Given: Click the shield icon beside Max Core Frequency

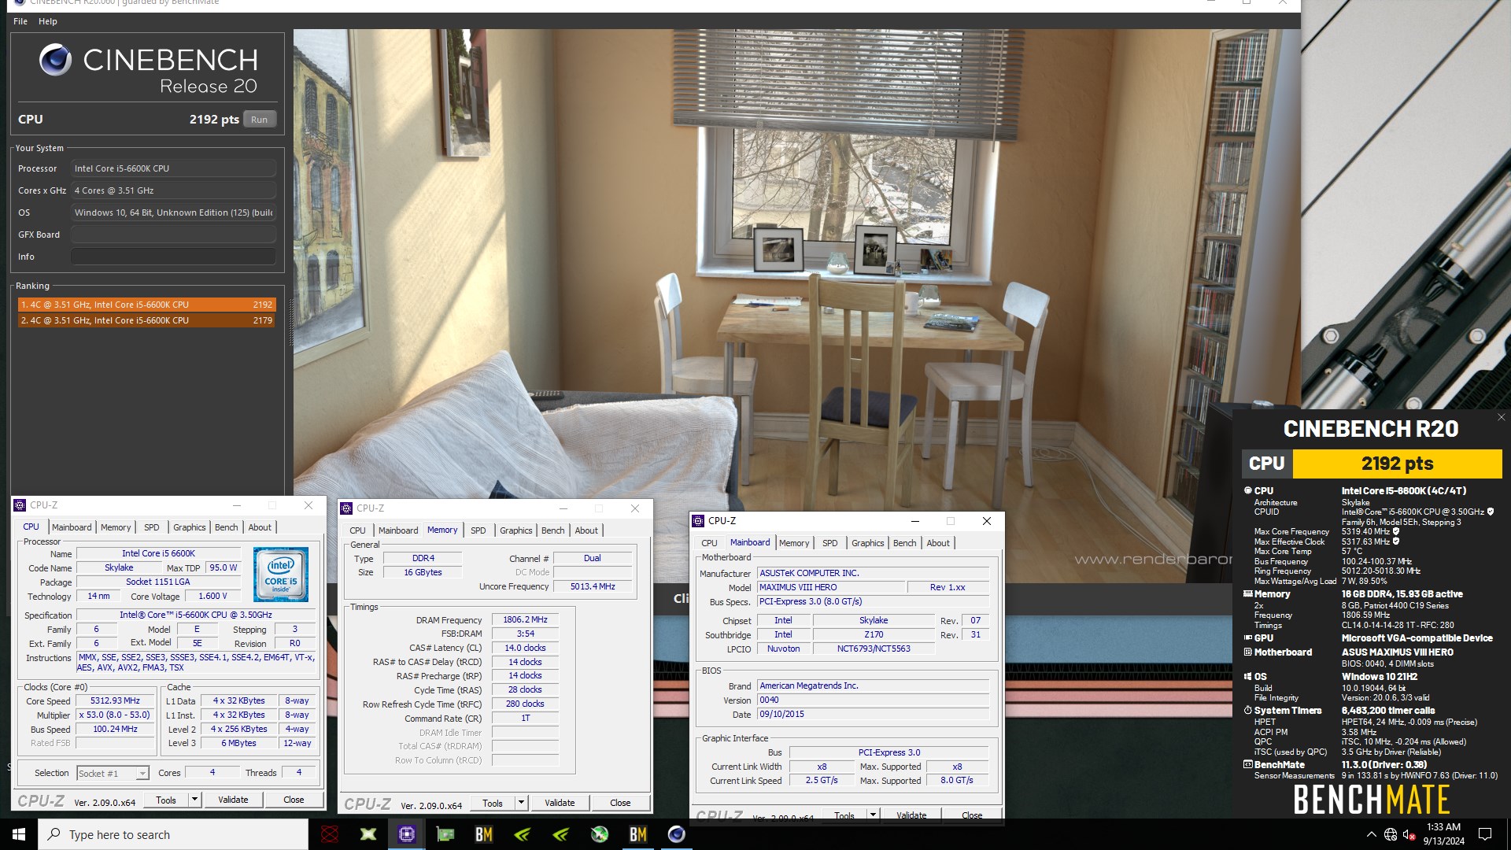Looking at the screenshot, I should 1396,532.
